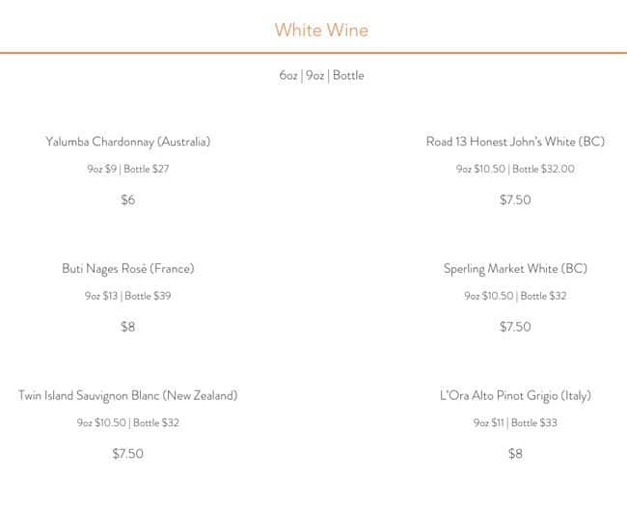Select Sperling Market White (BC)
Image resolution: width=627 pixels, height=507 pixels.
pos(515,269)
